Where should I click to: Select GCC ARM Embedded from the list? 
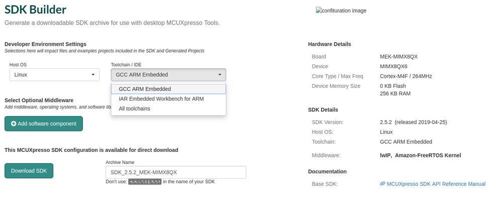coord(144,89)
